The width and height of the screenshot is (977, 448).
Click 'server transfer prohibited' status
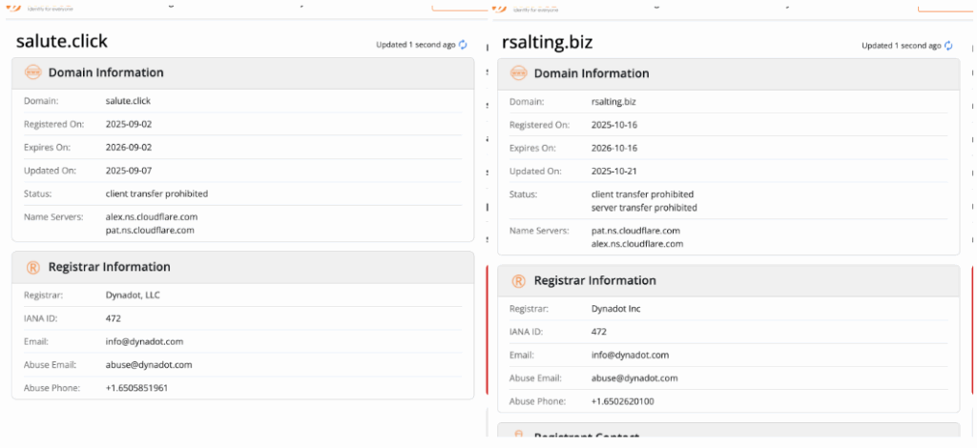[x=644, y=208]
